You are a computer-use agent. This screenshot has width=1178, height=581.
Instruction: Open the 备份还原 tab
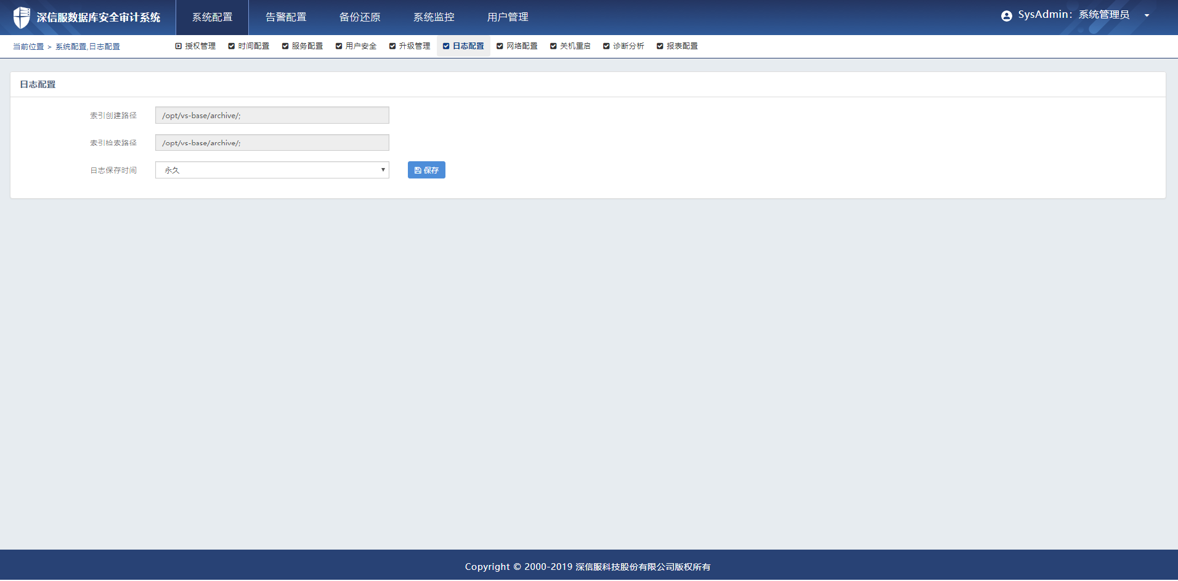(x=360, y=17)
